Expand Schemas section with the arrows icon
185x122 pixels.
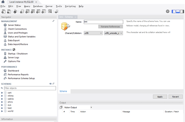pyautogui.click(x=53, y=84)
